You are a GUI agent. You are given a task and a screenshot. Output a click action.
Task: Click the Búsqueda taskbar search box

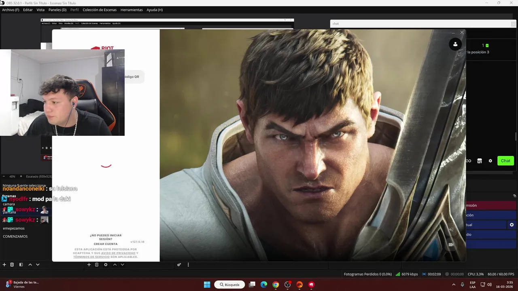[x=229, y=285]
